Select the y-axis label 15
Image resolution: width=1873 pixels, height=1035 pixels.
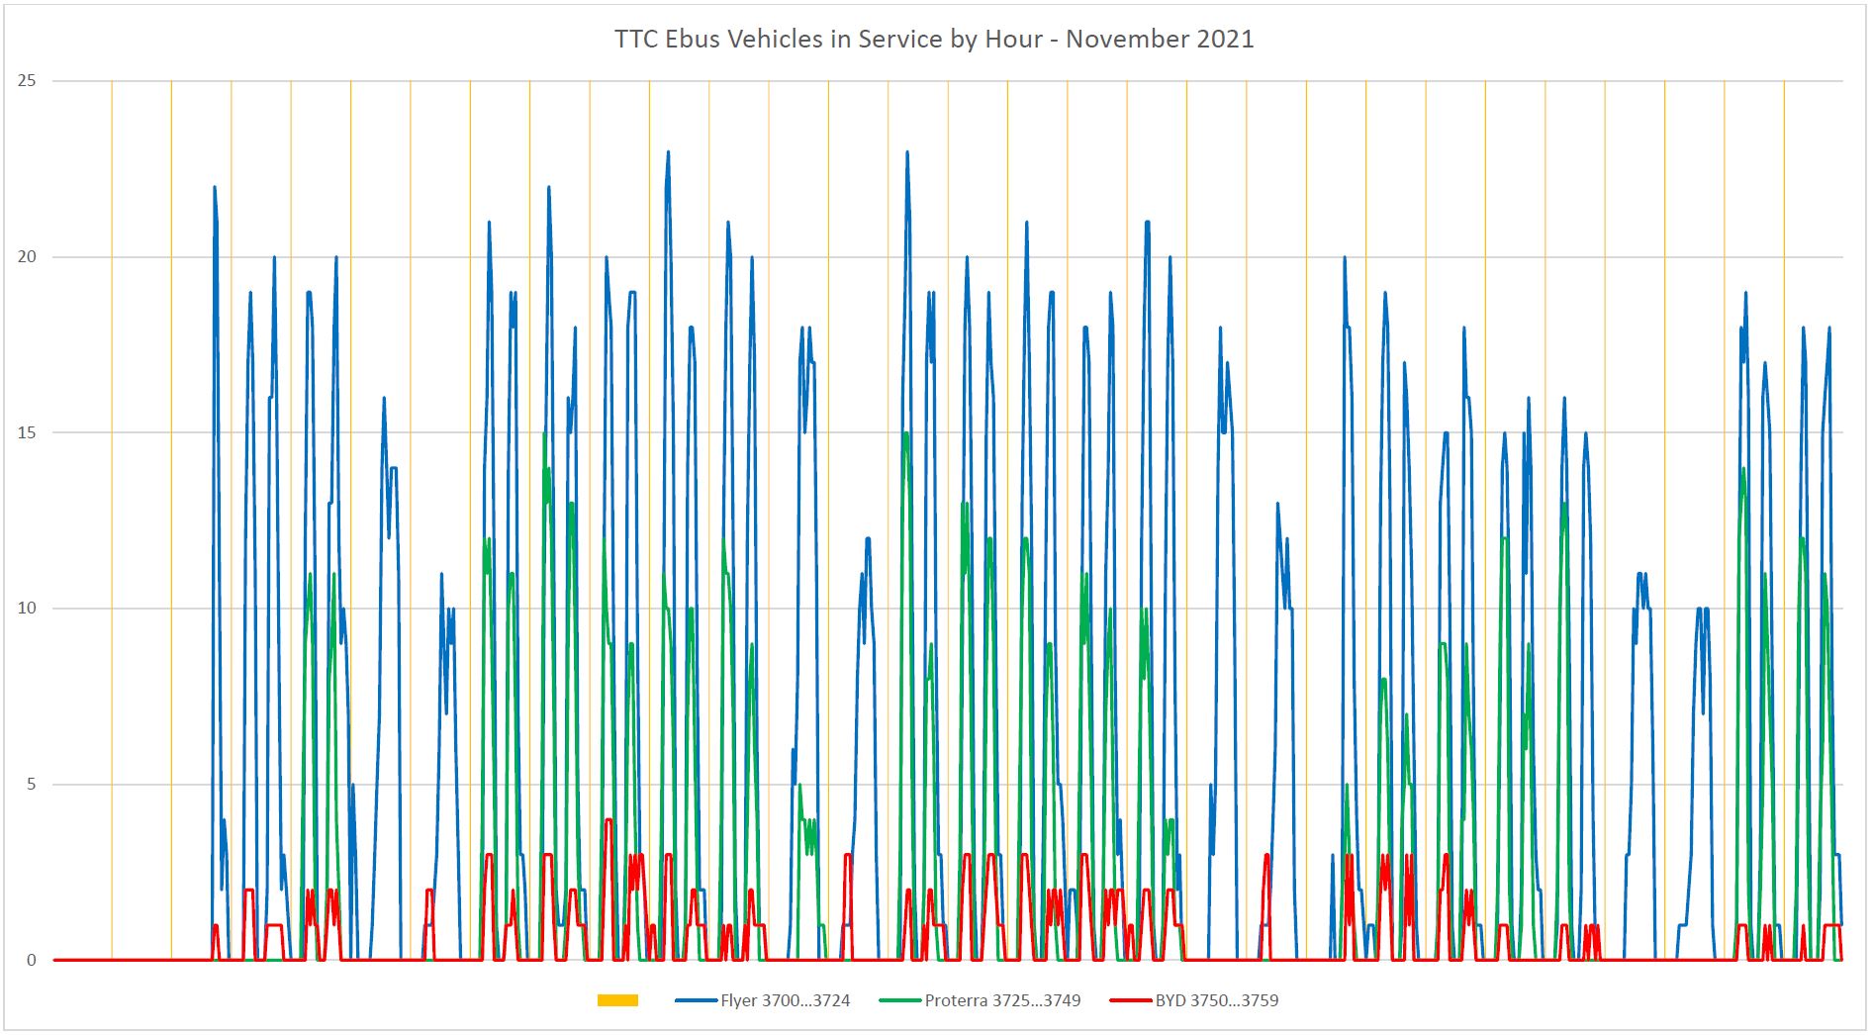[x=27, y=432]
